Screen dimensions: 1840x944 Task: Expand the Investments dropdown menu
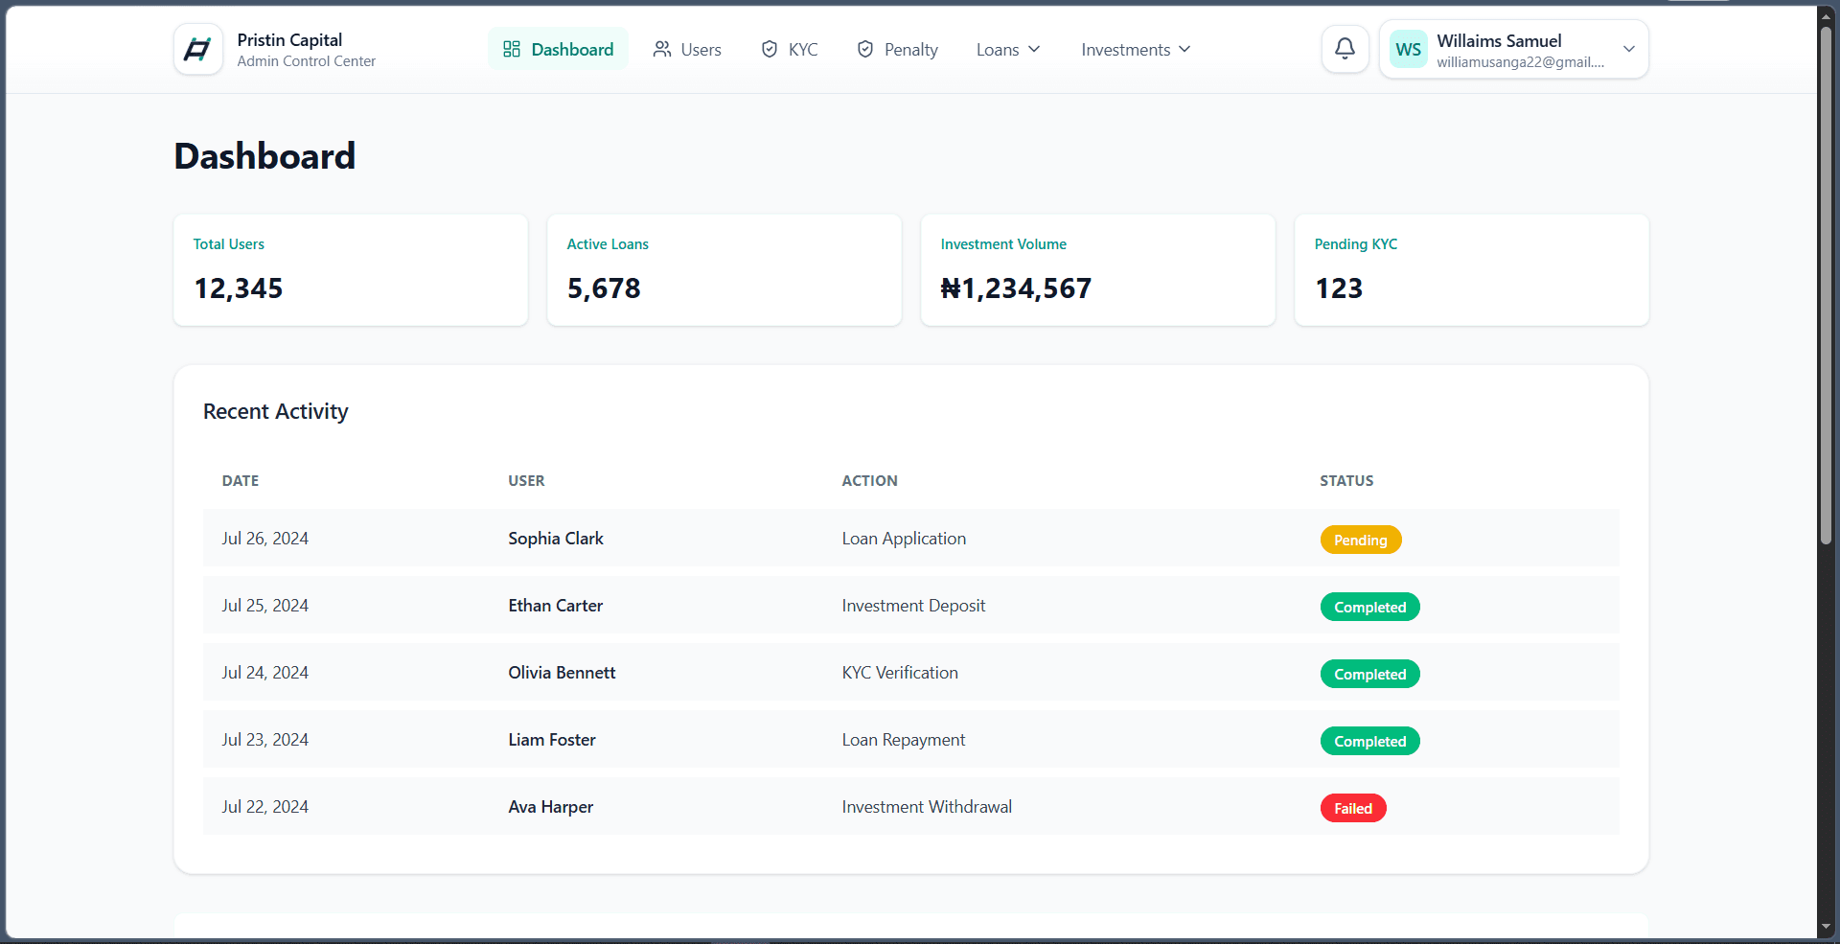(x=1136, y=49)
